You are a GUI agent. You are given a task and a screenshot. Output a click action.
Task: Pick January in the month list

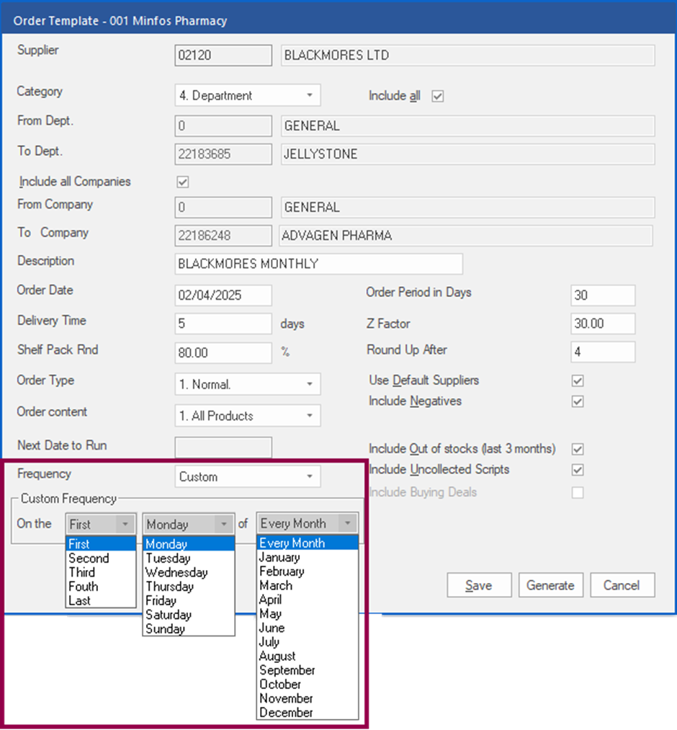(x=308, y=557)
